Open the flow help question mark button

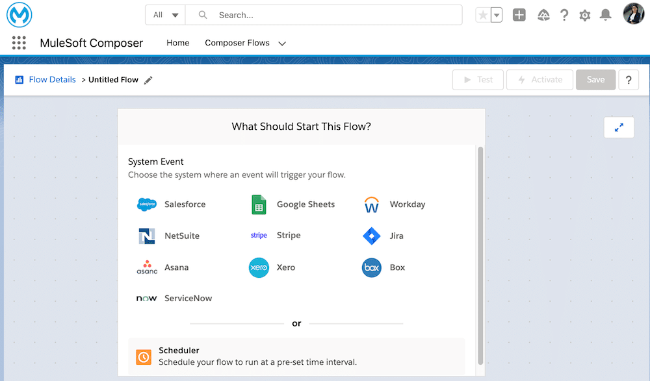(x=629, y=80)
